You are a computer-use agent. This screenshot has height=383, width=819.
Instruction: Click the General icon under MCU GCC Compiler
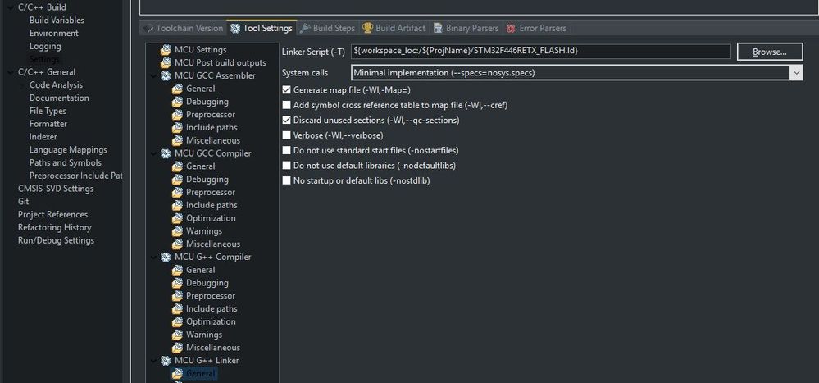[x=177, y=166]
